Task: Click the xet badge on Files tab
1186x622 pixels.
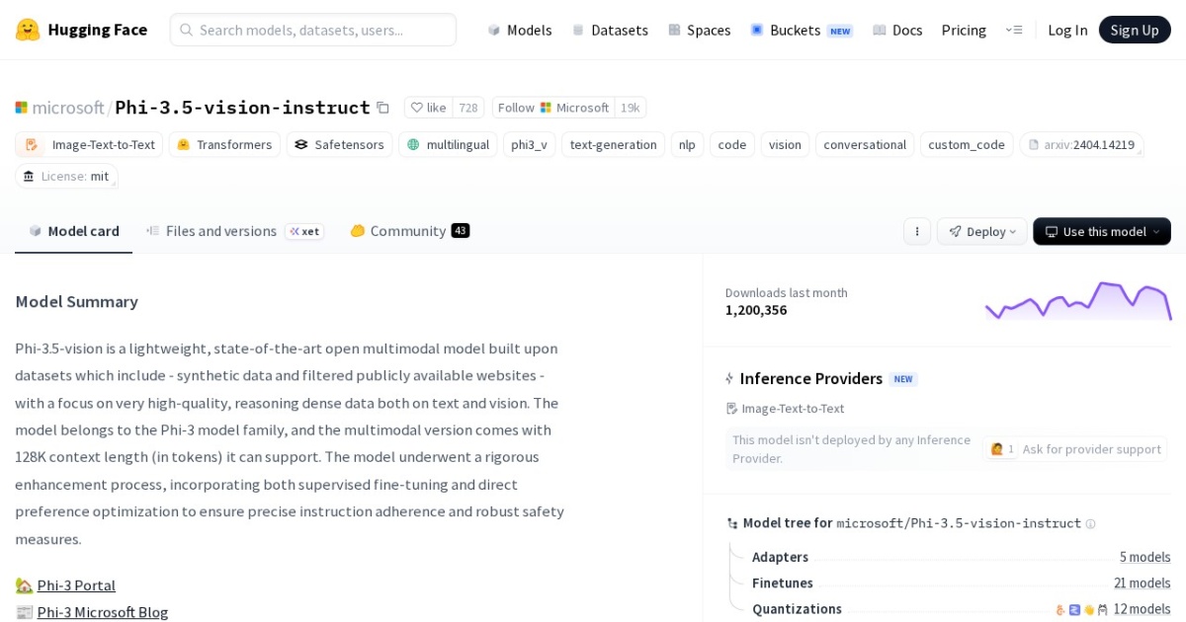Action: 305,231
